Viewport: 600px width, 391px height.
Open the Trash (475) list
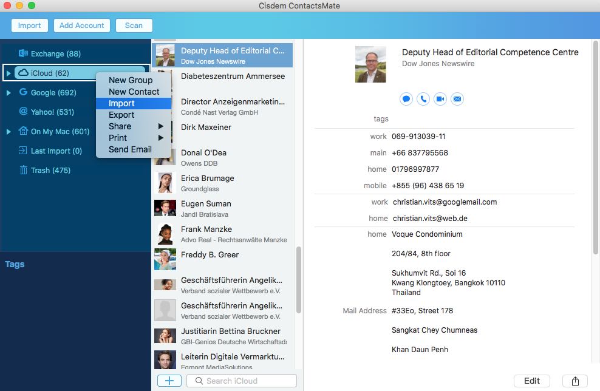click(50, 170)
